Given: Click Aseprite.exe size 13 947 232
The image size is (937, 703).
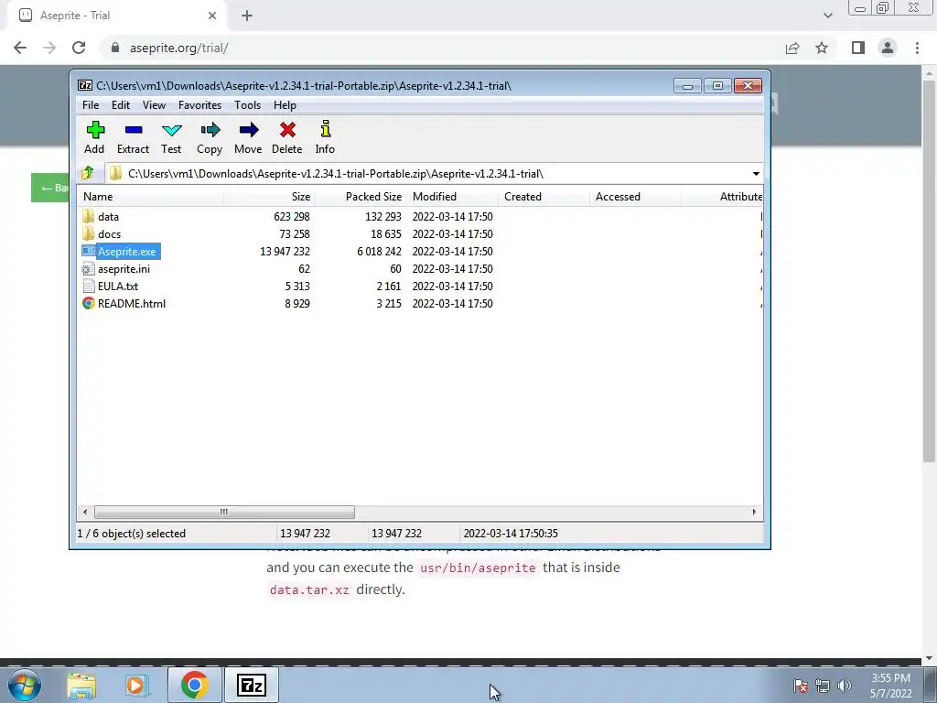Looking at the screenshot, I should (x=285, y=251).
